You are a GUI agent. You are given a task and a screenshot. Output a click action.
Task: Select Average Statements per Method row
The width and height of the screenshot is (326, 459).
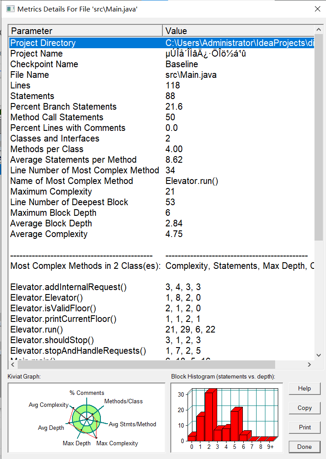pyautogui.click(x=161, y=160)
